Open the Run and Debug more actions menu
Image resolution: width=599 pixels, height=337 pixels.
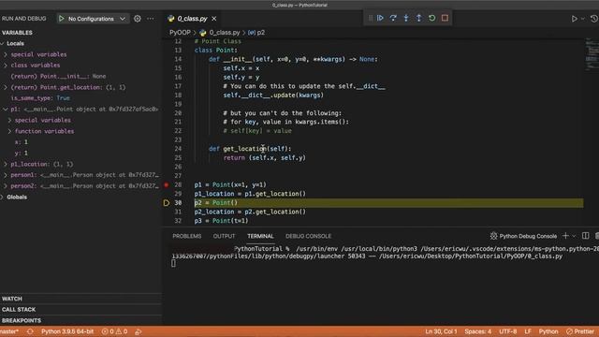tap(151, 19)
